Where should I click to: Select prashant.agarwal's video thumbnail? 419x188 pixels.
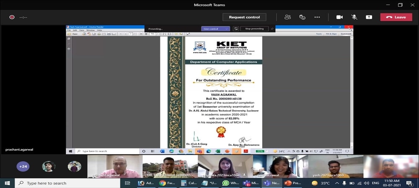tap(114, 166)
